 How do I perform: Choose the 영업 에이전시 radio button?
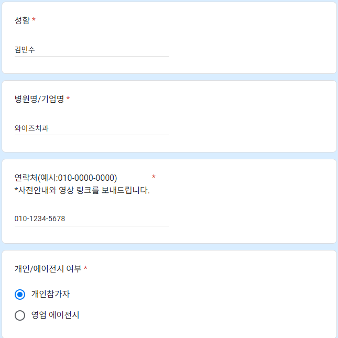[x=20, y=315]
